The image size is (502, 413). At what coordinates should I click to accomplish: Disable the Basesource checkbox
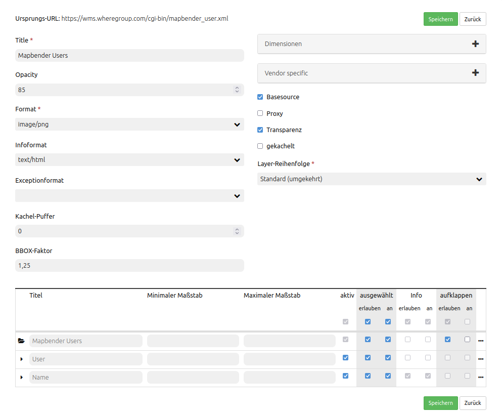coord(260,97)
